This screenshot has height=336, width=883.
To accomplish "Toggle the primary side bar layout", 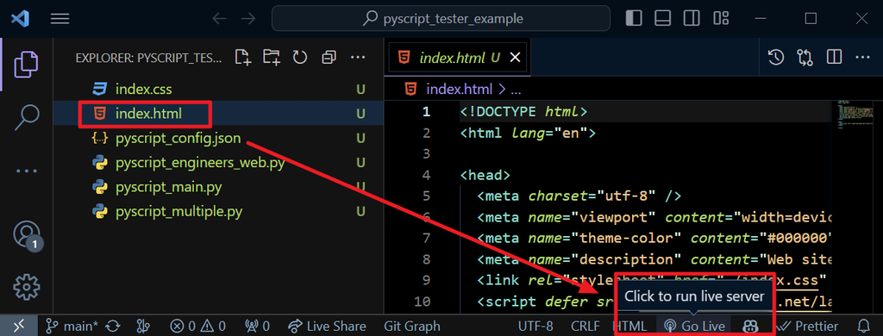I will pos(634,19).
